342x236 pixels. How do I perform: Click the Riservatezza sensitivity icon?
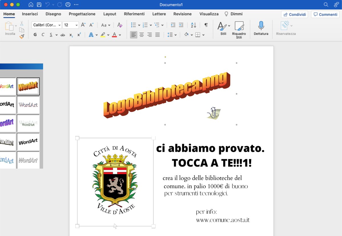pos(286,28)
